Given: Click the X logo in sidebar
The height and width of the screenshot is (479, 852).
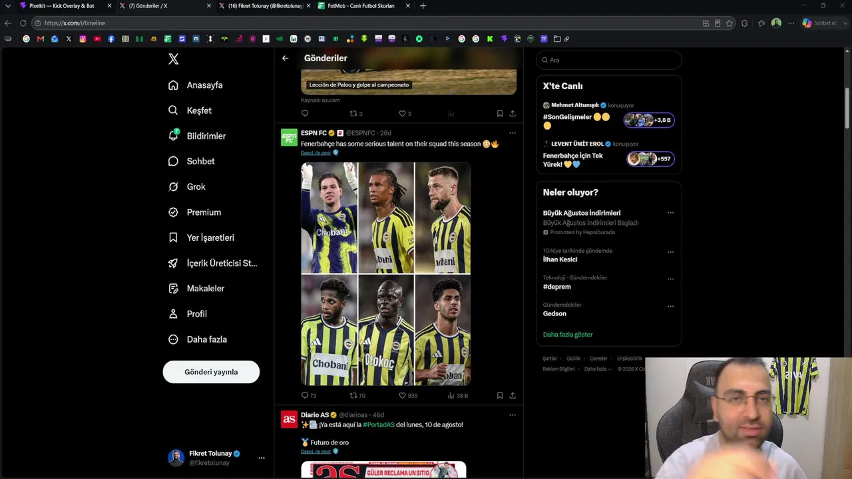Looking at the screenshot, I should click(174, 59).
